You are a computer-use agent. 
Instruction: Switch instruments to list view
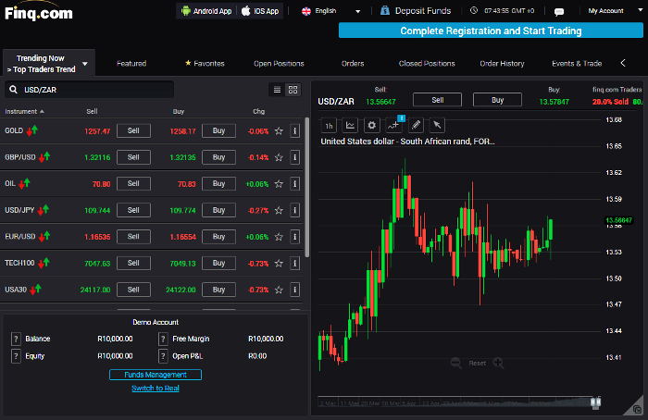[x=277, y=90]
